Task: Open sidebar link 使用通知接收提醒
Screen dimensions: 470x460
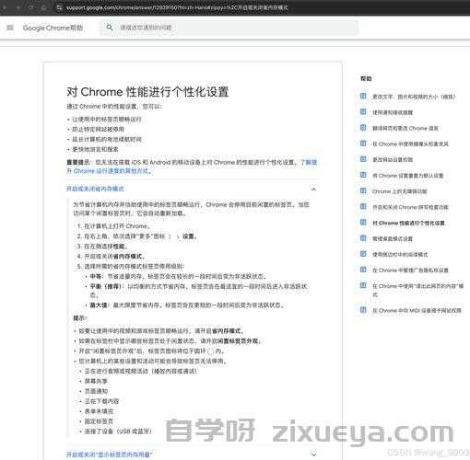Action: (393, 112)
